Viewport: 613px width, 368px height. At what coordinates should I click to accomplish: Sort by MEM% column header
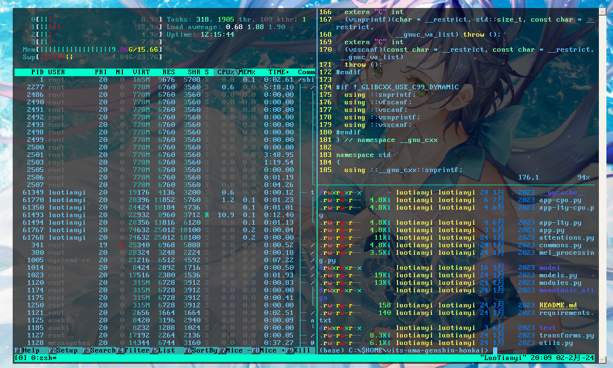tap(247, 72)
